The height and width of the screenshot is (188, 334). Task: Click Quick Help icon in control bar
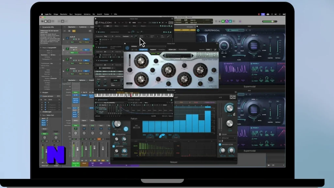(50, 21)
